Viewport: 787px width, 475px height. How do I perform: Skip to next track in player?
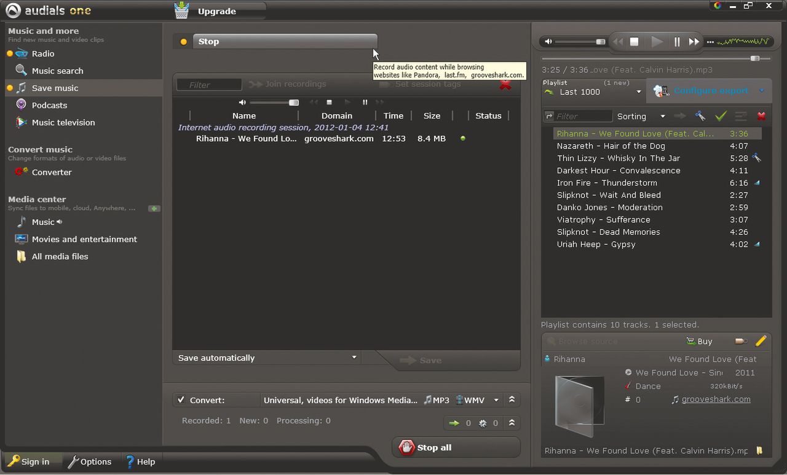point(694,42)
